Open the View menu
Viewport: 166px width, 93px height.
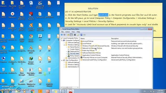tap(73, 32)
